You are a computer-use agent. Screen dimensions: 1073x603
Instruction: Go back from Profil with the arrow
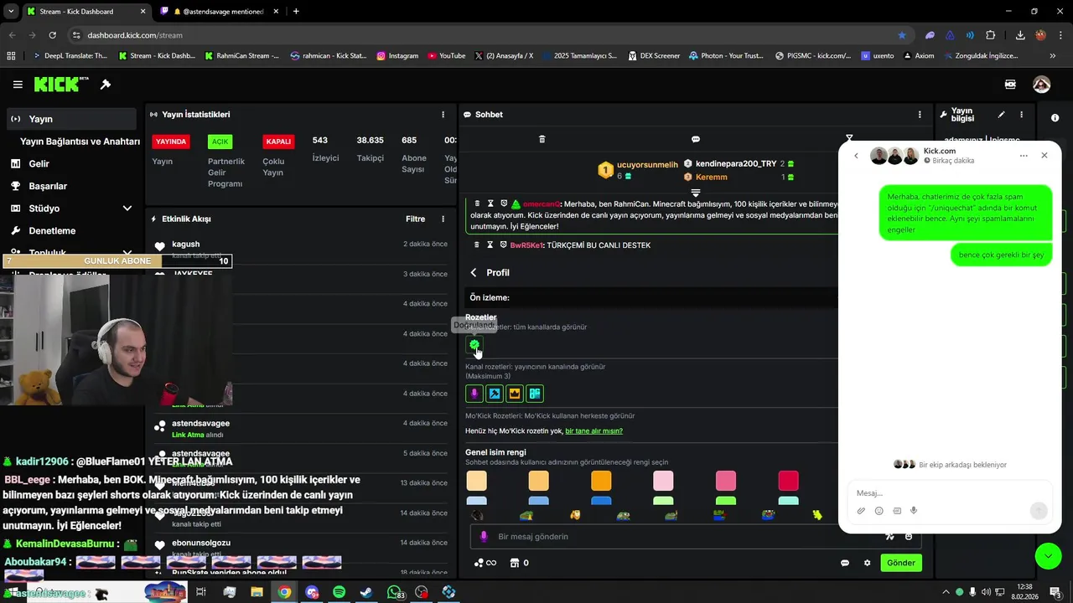click(x=474, y=273)
